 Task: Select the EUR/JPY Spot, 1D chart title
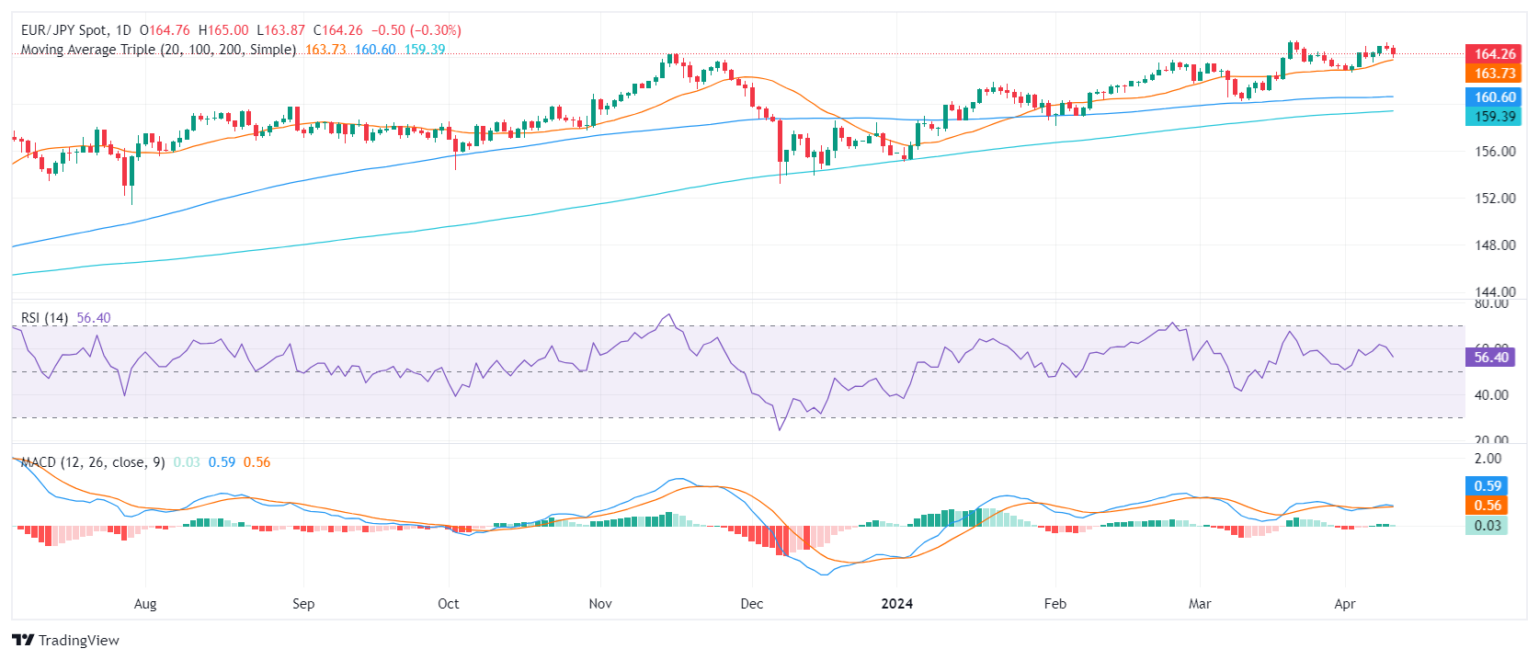tap(76, 30)
